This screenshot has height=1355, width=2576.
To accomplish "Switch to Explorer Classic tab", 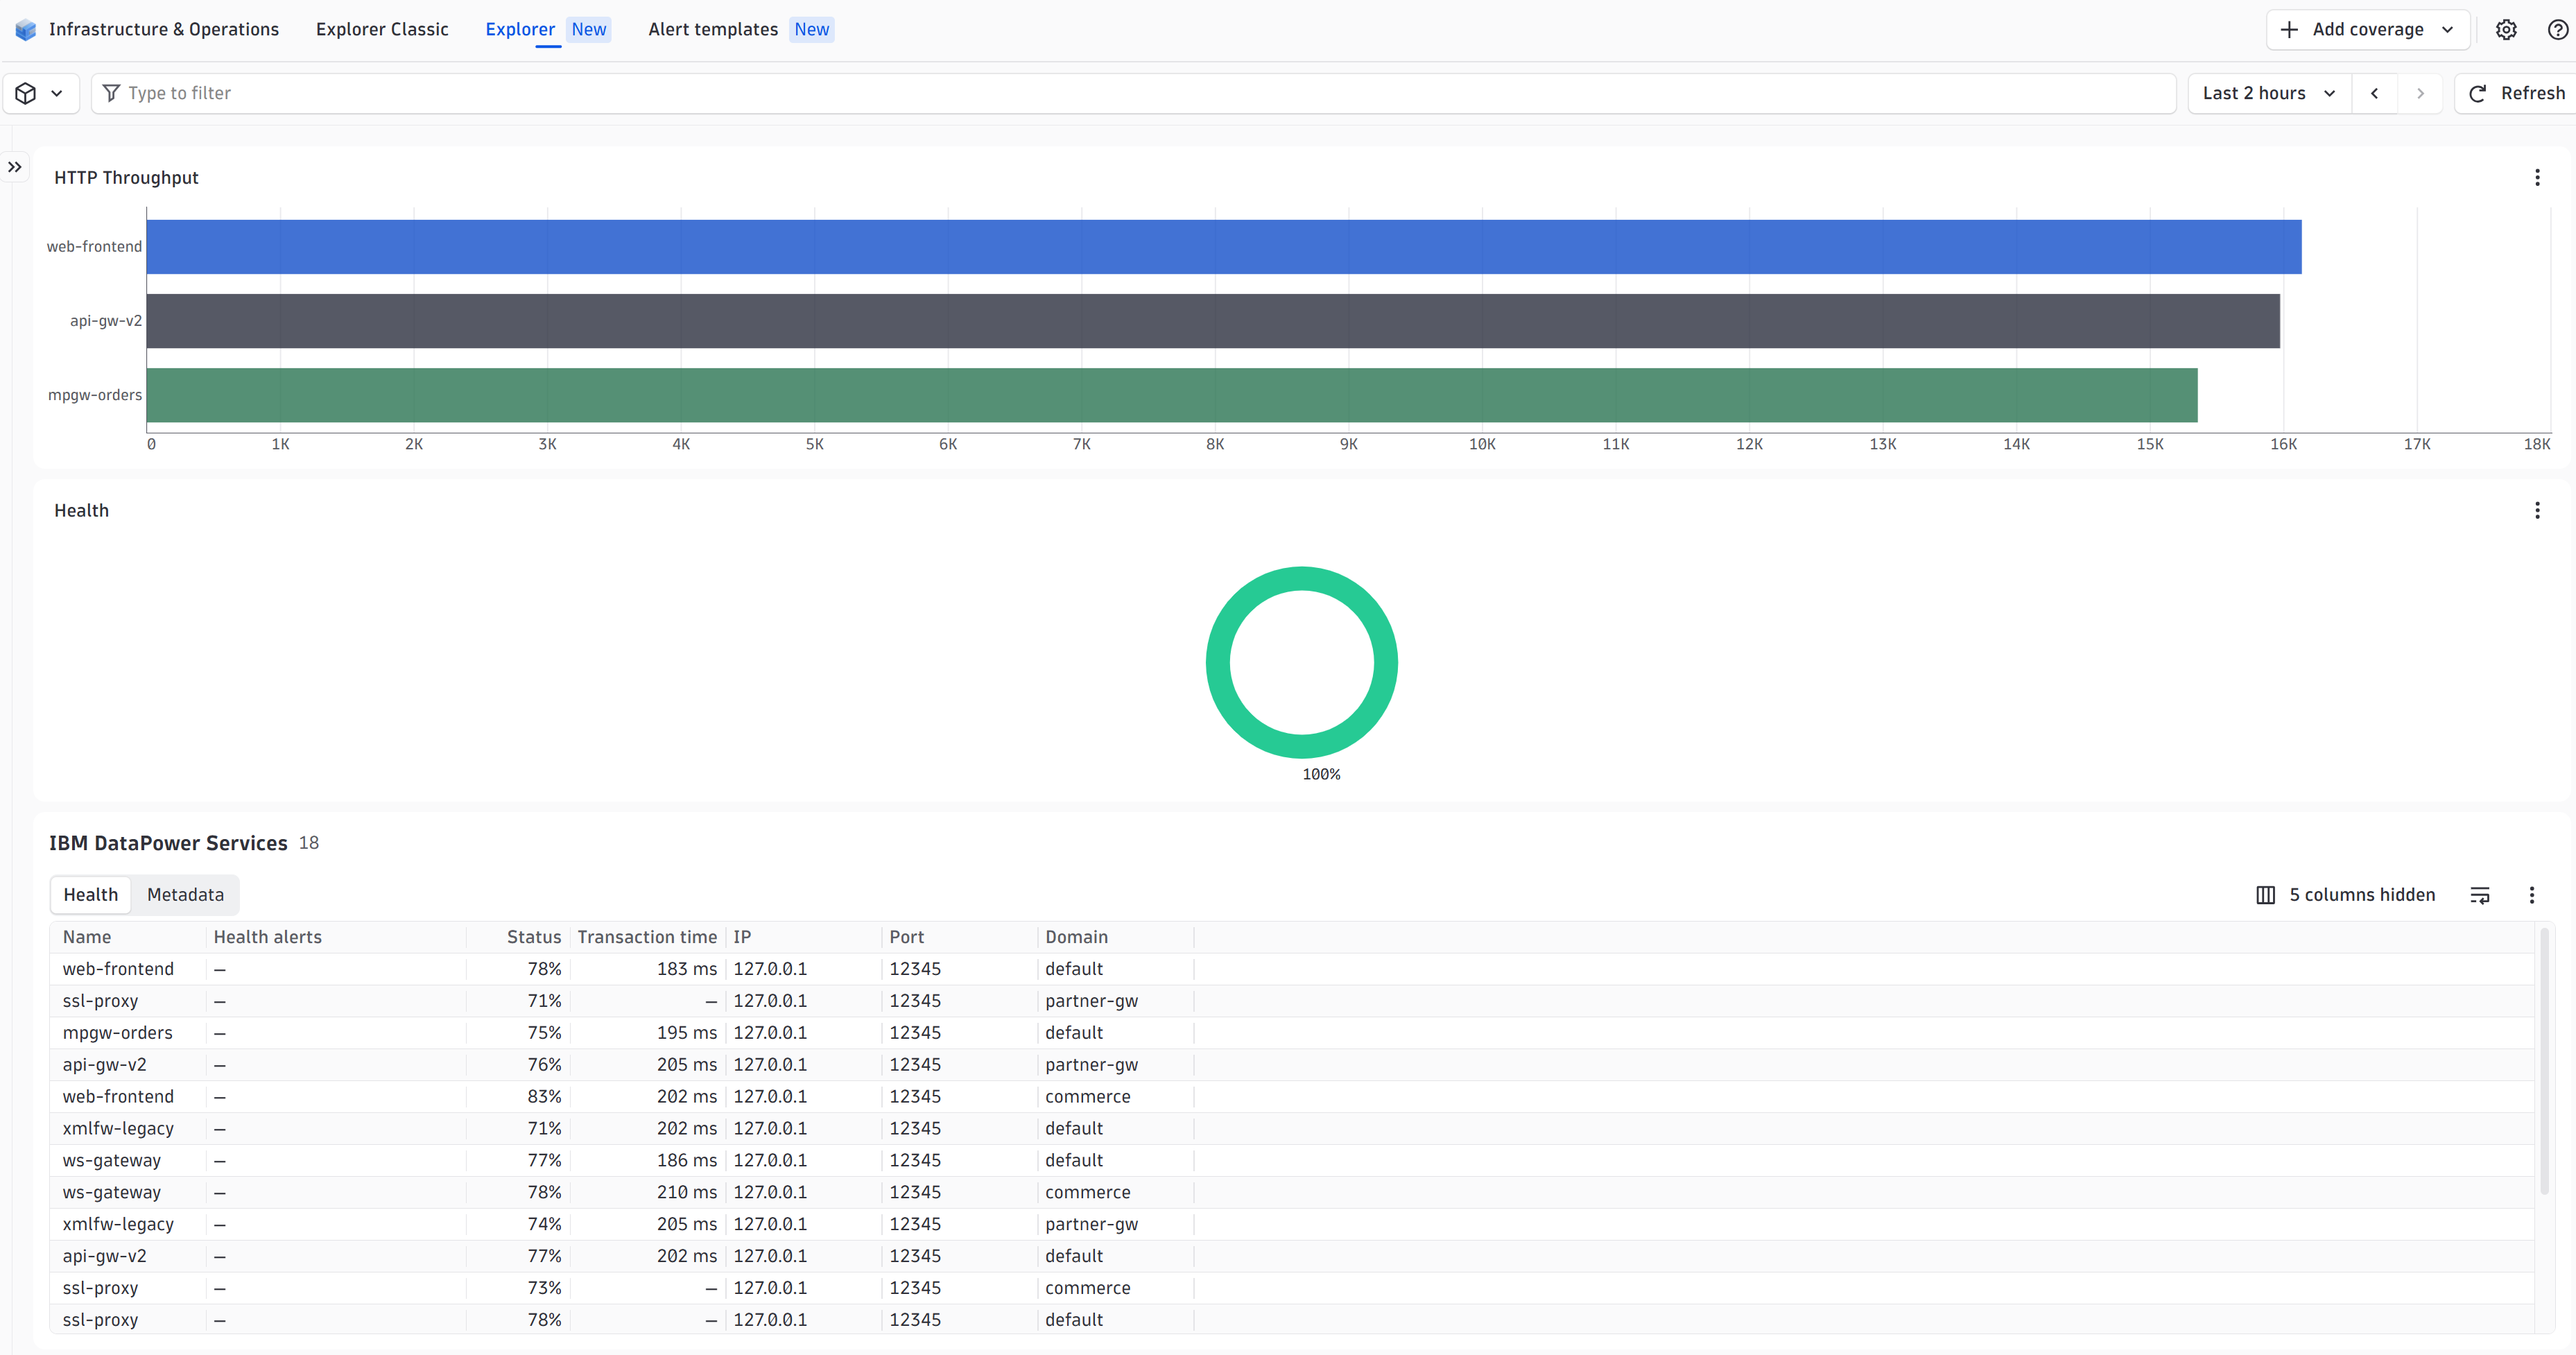I will tap(382, 30).
